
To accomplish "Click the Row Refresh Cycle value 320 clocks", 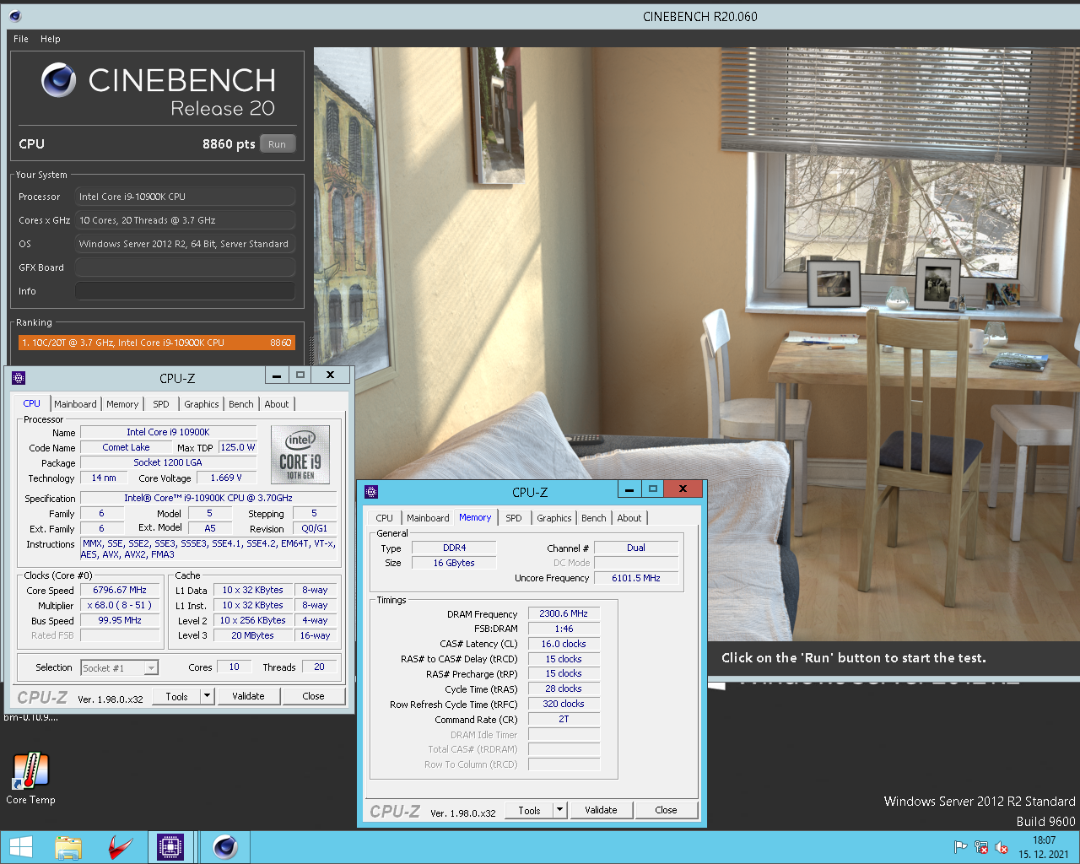I will [564, 704].
